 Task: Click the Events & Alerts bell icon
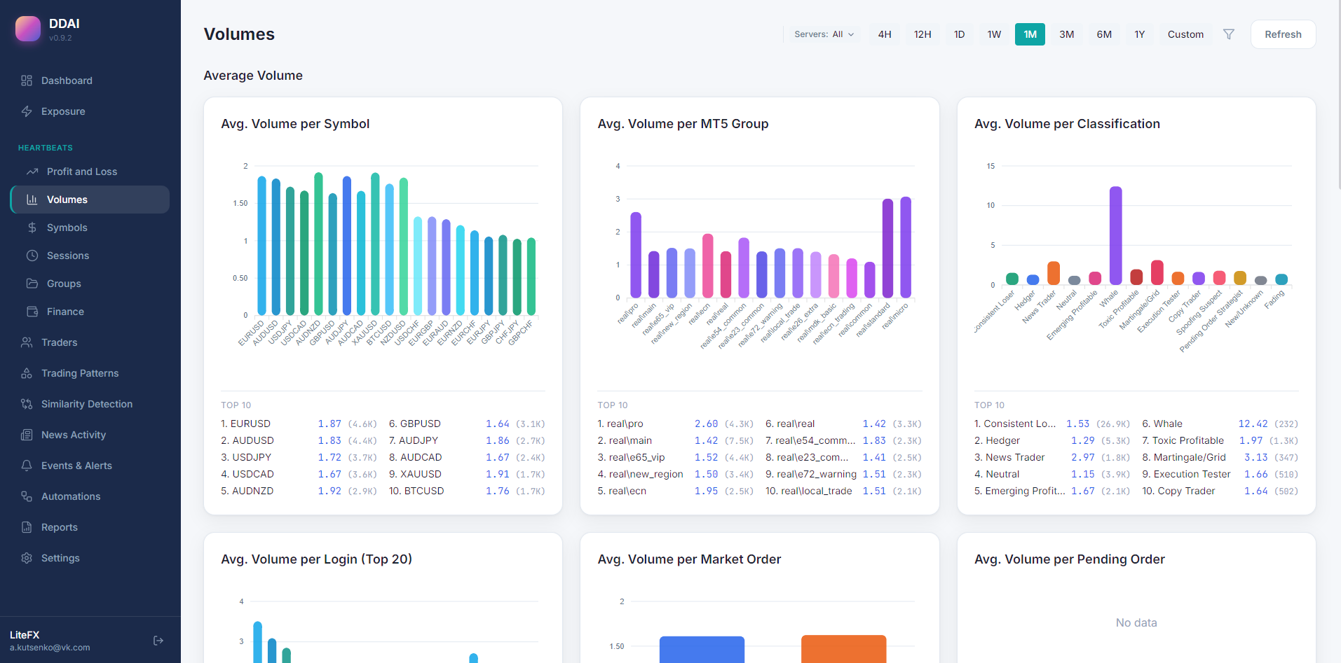(27, 466)
